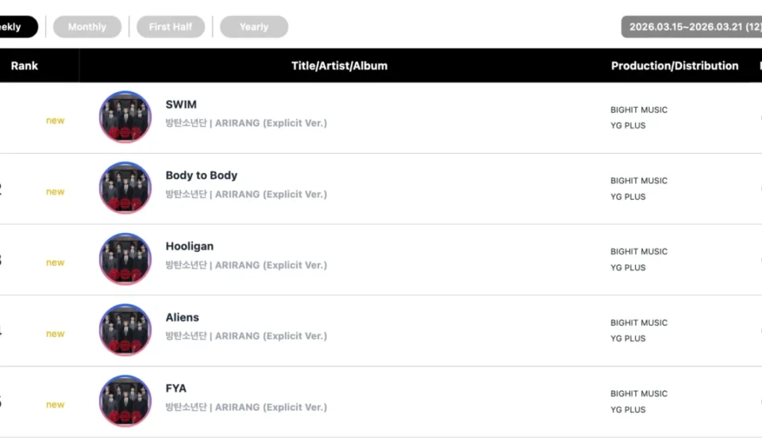
Task: Click the Production/Distribution column header
Action: click(675, 66)
